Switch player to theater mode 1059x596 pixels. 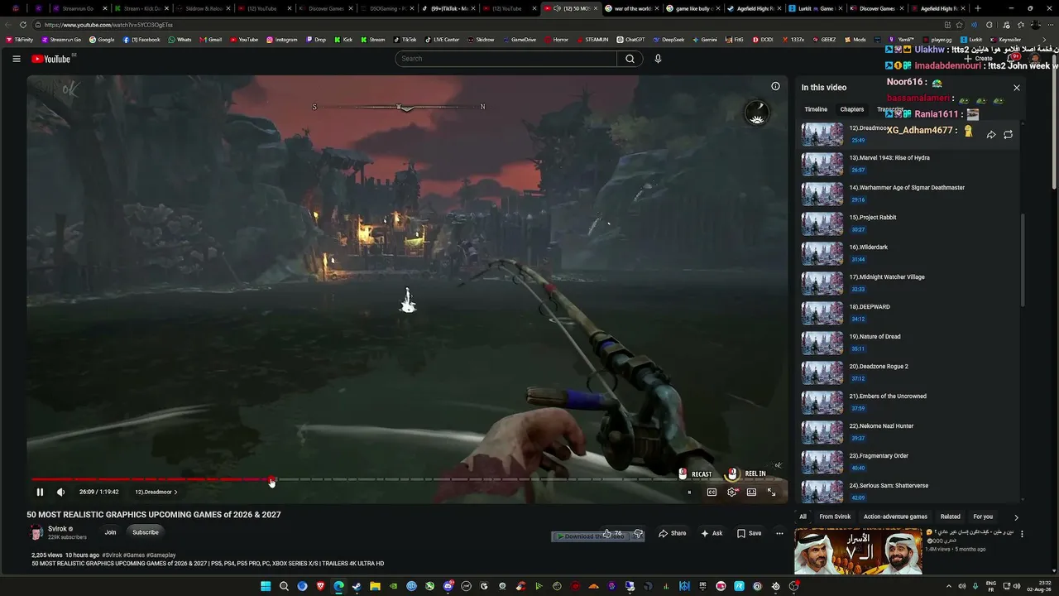(751, 492)
